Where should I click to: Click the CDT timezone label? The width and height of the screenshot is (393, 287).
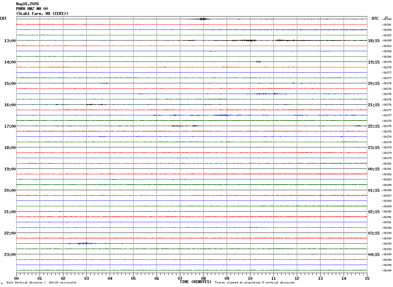3,18
